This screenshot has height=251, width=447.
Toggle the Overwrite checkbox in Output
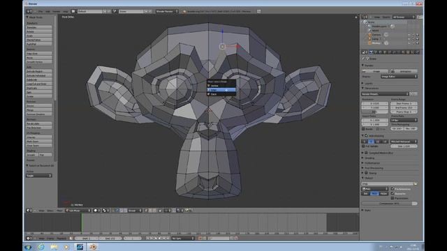pyautogui.click(x=393, y=194)
